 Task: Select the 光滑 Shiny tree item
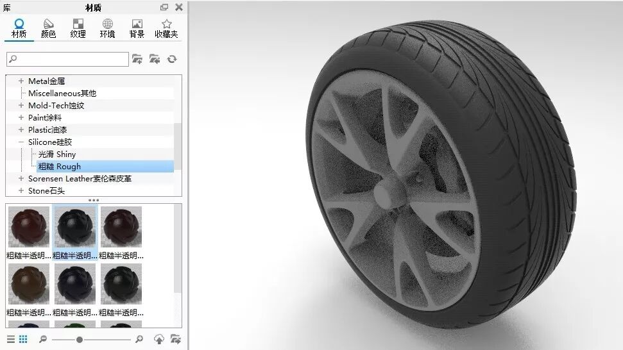point(57,154)
